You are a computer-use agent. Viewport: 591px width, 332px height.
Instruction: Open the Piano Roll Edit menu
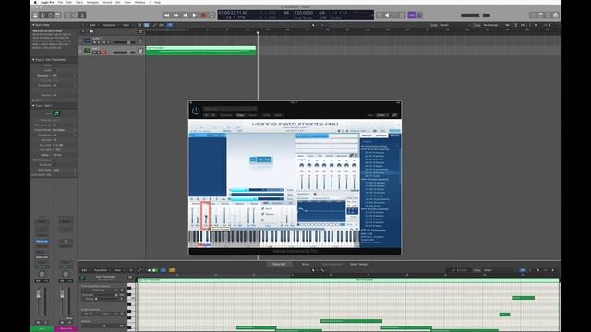click(84, 270)
